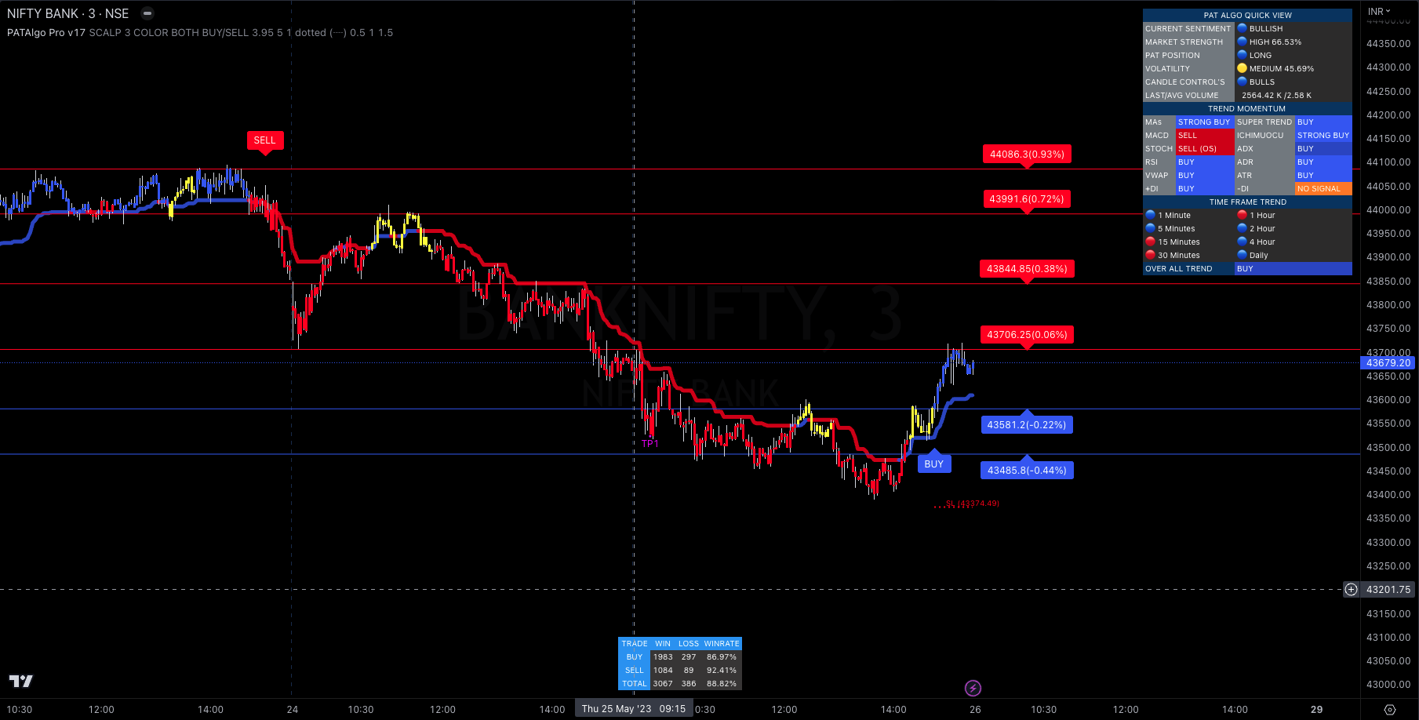Select resistance label 44086.3(0.93%)
Viewport: 1419px width, 720px height.
pyautogui.click(x=1027, y=155)
